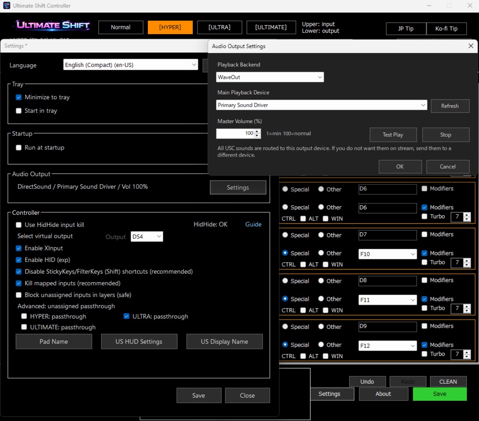Increase Master Volume with the up stepper arrow

point(257,131)
